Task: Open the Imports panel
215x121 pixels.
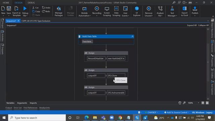Action: coord(33,103)
